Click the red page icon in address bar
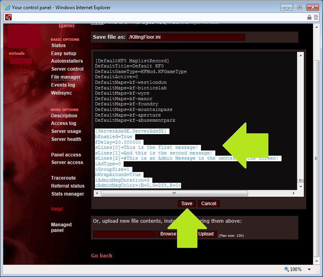Viewport: 323px width, 277px height. coord(8,17)
